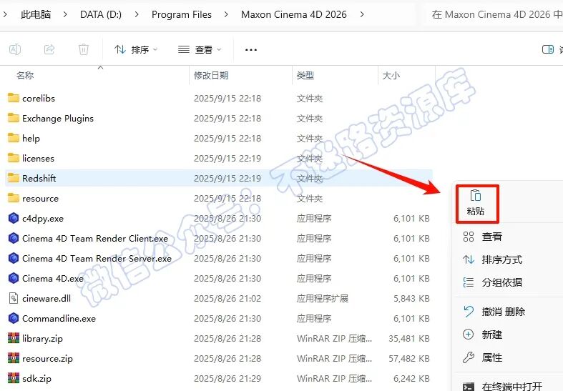The width and height of the screenshot is (563, 391).
Task: Click Cinema 4D Team Render Server.exe icon
Action: [14, 258]
